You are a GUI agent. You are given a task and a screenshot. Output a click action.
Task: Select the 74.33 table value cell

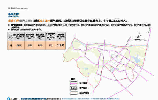(x=19, y=45)
